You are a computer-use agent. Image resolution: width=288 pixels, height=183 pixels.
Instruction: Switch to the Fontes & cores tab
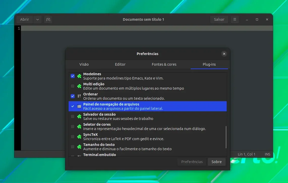tap(164, 64)
